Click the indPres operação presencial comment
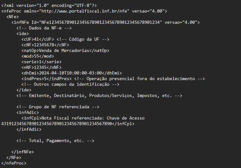The image size is (241, 168). click(x=139, y=79)
